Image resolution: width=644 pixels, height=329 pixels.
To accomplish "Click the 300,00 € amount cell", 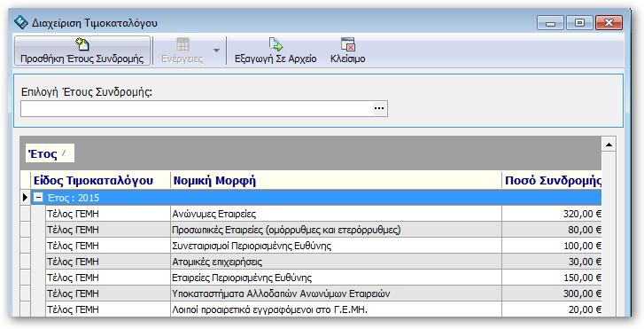I will click(x=552, y=294).
